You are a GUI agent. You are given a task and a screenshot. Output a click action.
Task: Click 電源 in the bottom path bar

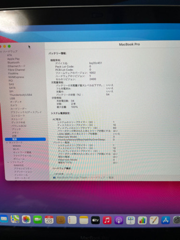[111, 178]
